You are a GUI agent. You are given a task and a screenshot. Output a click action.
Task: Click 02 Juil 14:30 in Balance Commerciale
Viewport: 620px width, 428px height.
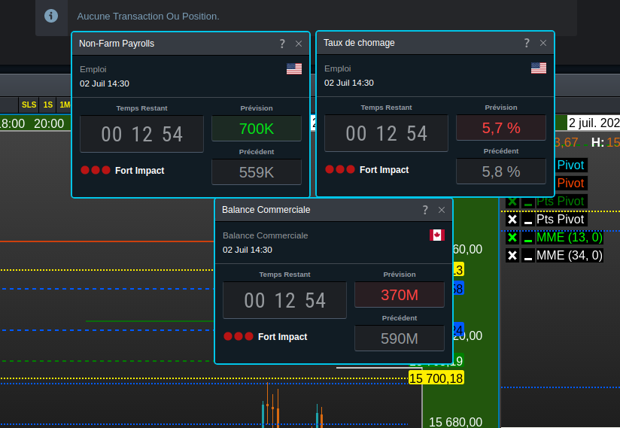[247, 250]
